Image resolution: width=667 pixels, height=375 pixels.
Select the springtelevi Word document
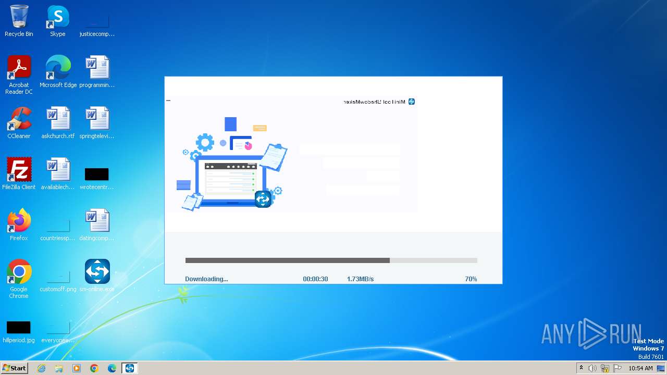coord(97,123)
